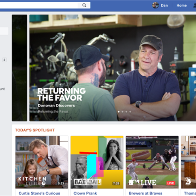196x196 pixels.
Task: Open the Clown Prank video link
Action: pyautogui.click(x=85, y=193)
